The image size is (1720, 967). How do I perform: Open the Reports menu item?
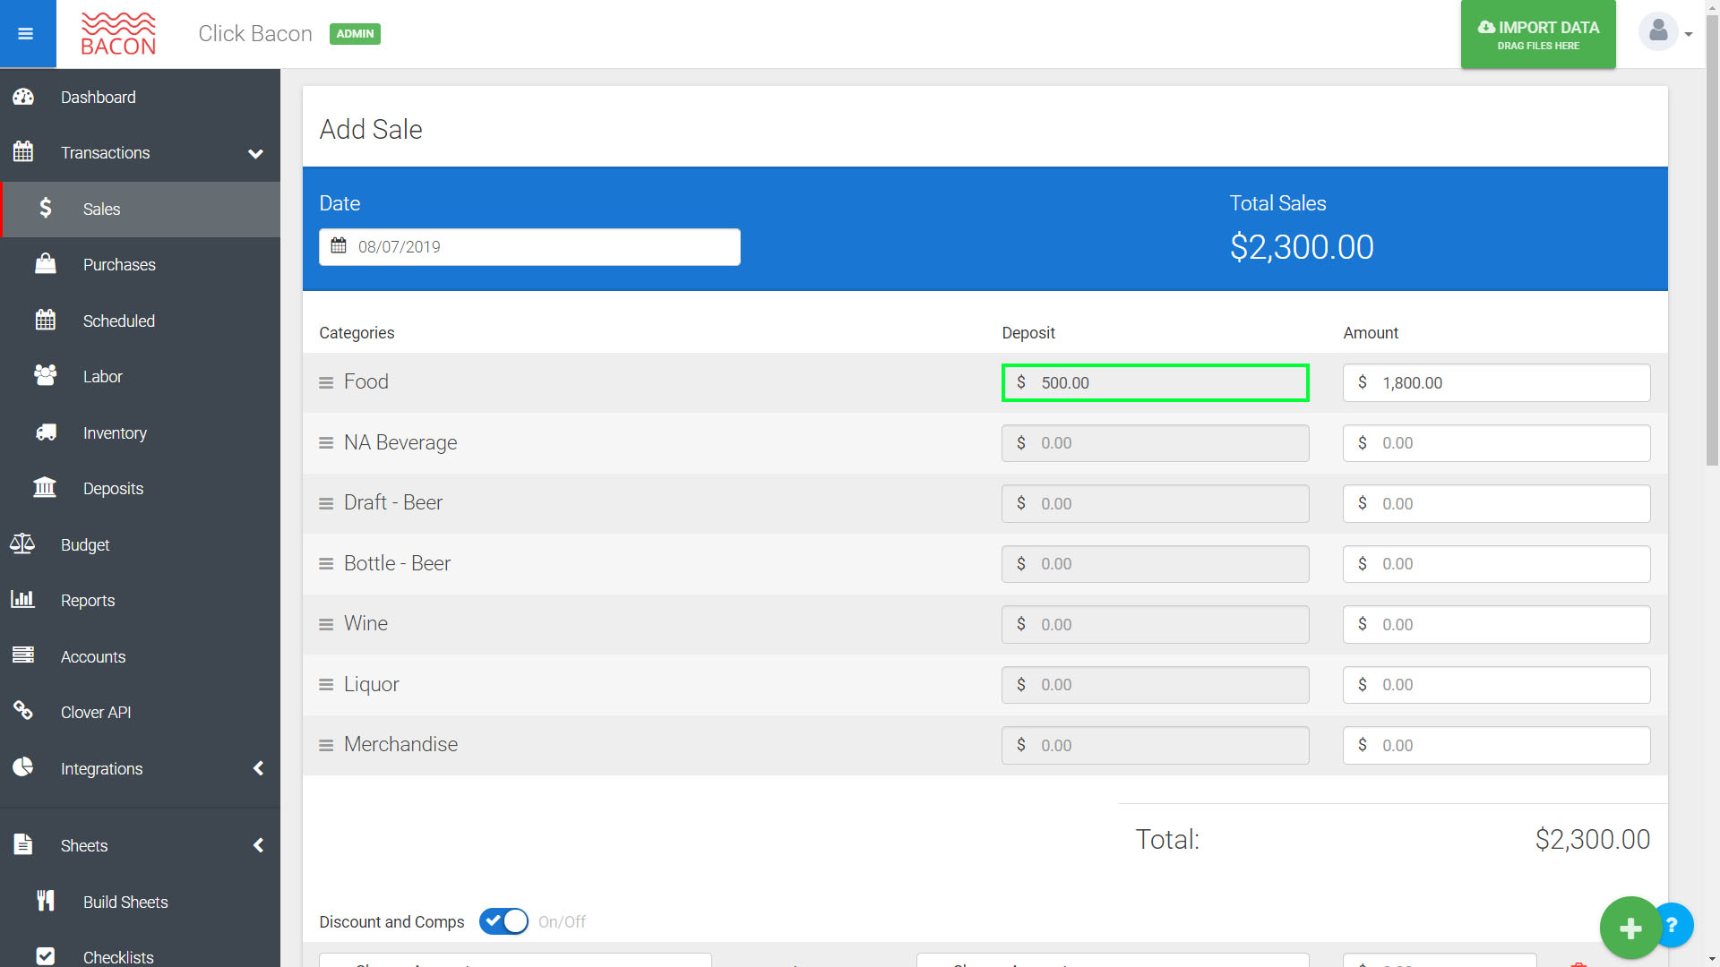pos(88,600)
